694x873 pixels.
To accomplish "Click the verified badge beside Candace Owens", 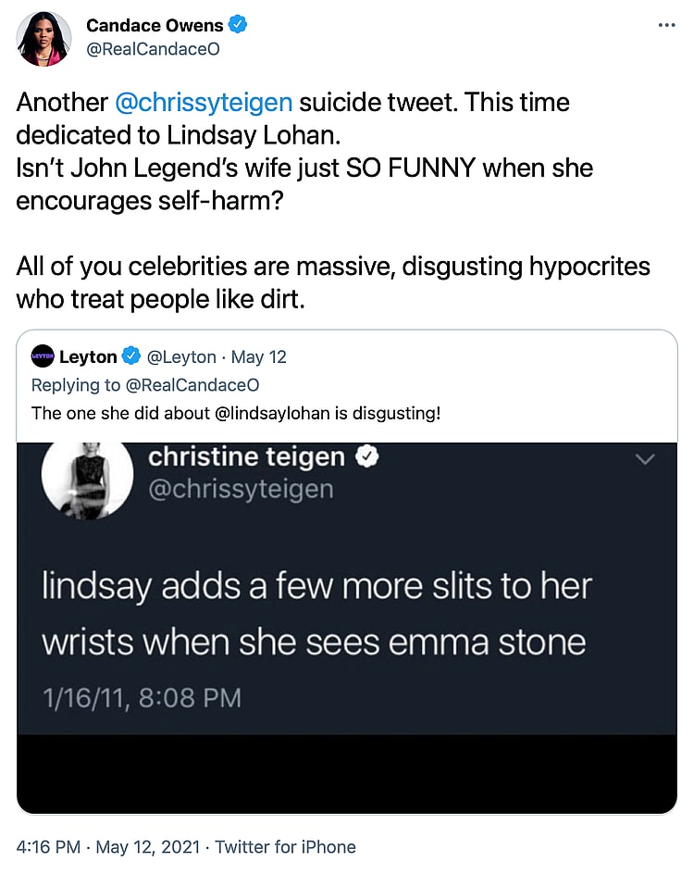I will coord(237,26).
